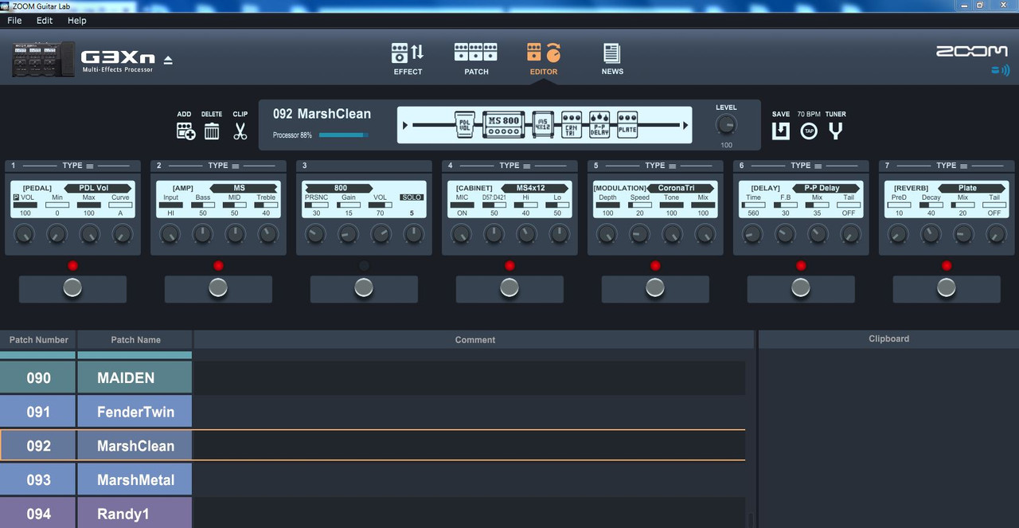Select the PDL VOL pedal in chain
1019x528 pixels.
pyautogui.click(x=465, y=125)
